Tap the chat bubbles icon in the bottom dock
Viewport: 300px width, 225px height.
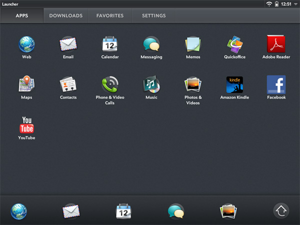pos(176,211)
